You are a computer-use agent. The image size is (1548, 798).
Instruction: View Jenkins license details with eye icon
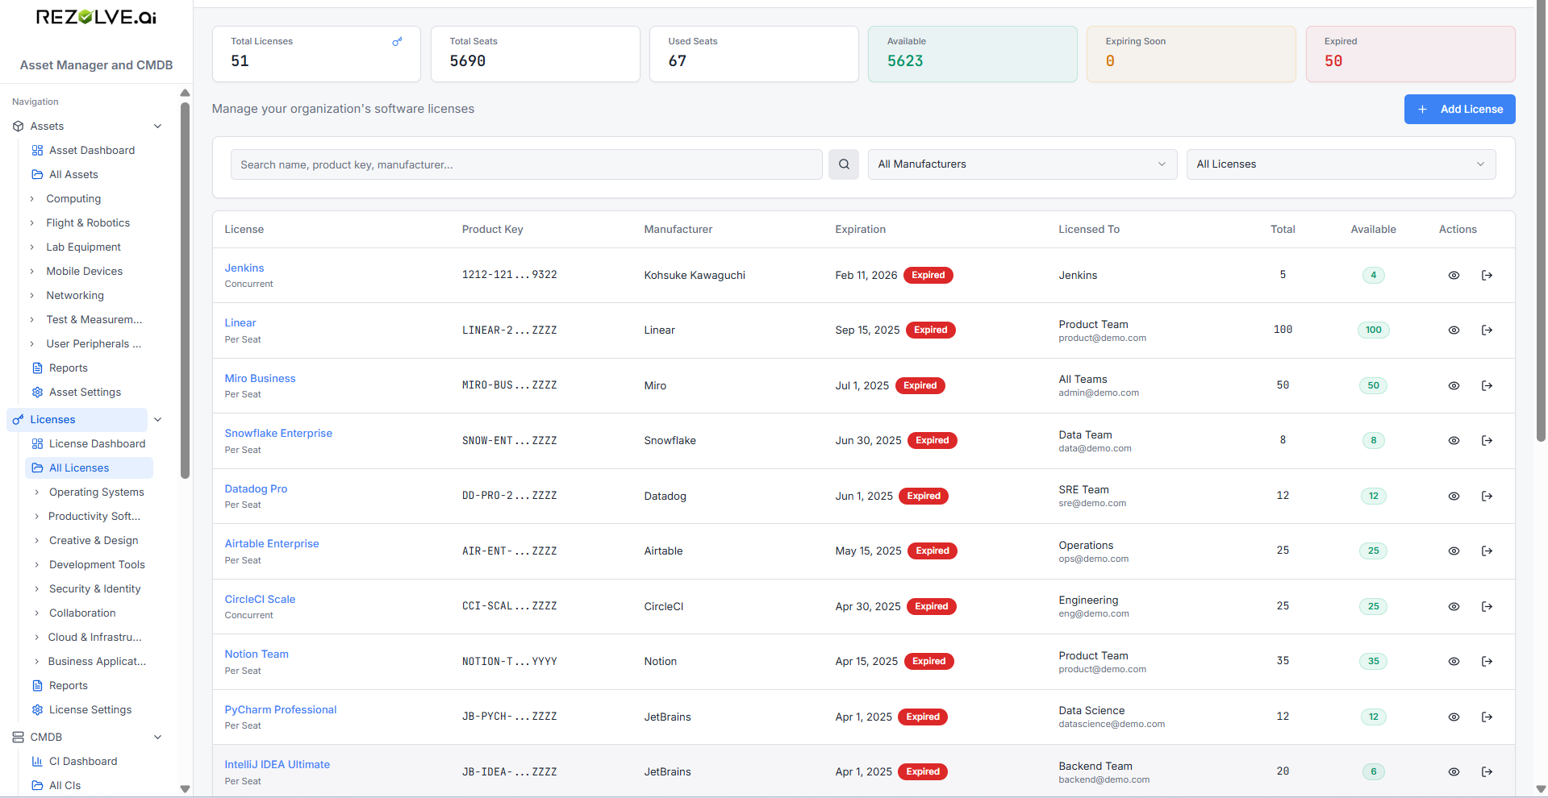click(x=1454, y=276)
